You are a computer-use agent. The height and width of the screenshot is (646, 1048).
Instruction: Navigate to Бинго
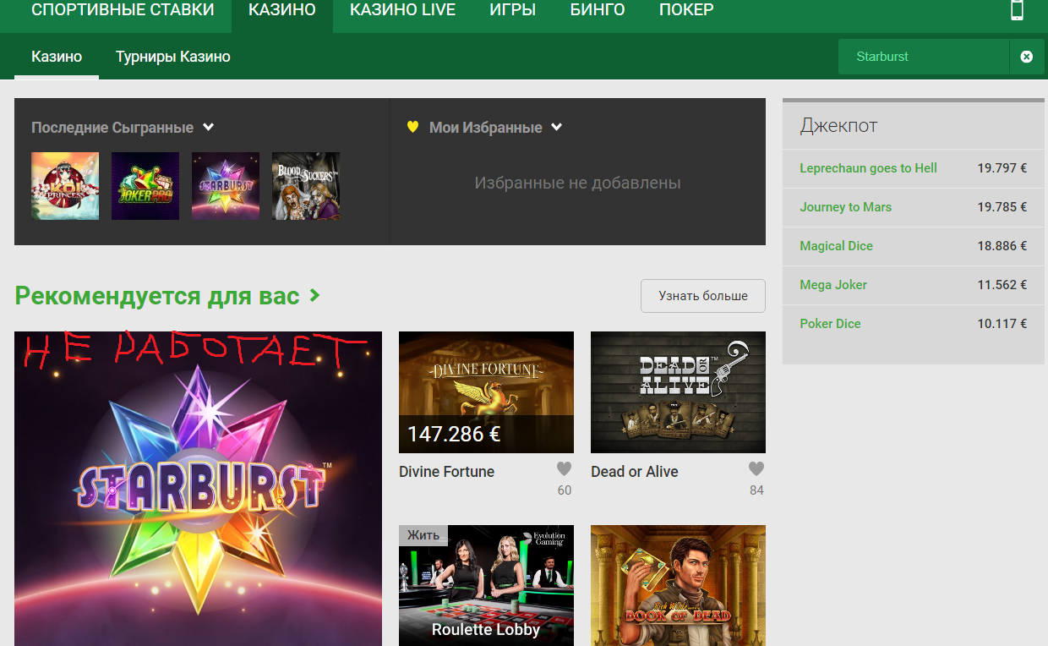coord(598,10)
